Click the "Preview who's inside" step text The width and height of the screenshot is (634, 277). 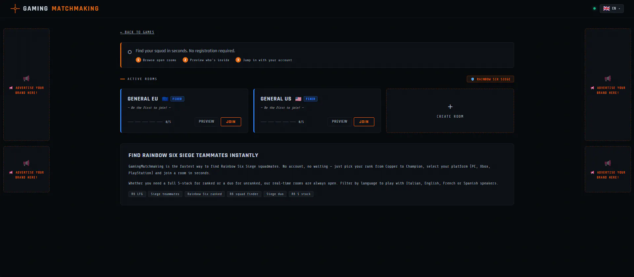tap(209, 60)
